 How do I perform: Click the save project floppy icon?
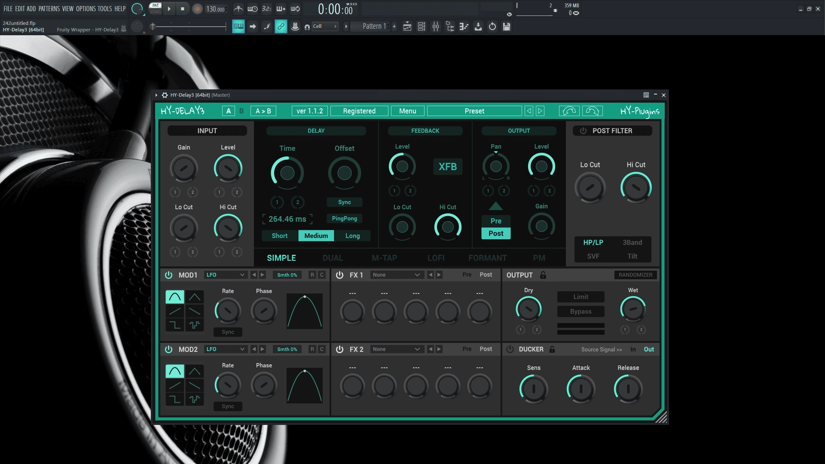(x=507, y=27)
